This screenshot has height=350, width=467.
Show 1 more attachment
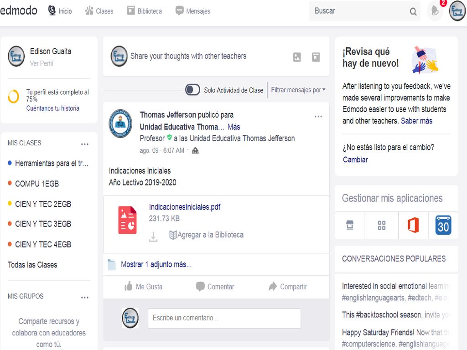[156, 264]
